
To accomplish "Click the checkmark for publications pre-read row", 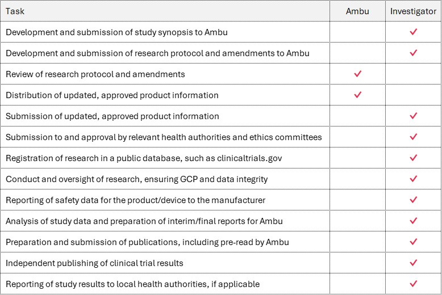I will pyautogui.click(x=413, y=242).
